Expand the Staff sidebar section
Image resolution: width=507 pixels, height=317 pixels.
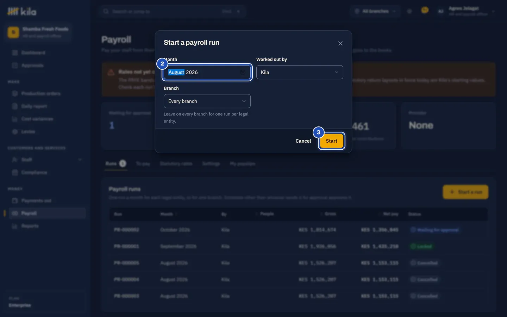[x=46, y=160]
